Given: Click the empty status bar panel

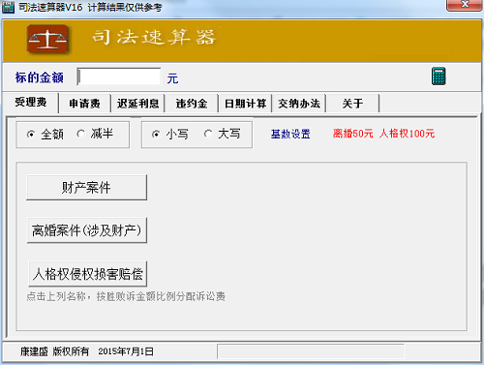Looking at the screenshot, I should (x=311, y=351).
